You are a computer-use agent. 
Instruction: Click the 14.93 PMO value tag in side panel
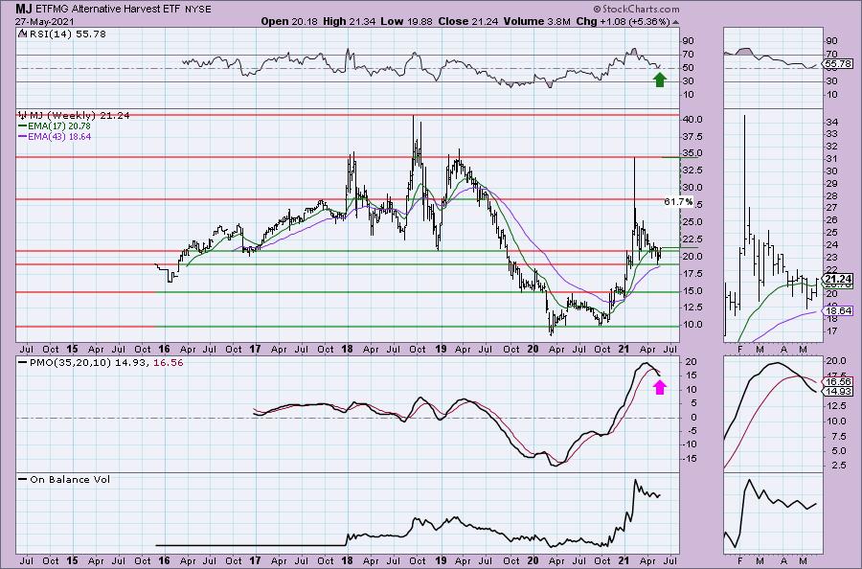point(837,392)
